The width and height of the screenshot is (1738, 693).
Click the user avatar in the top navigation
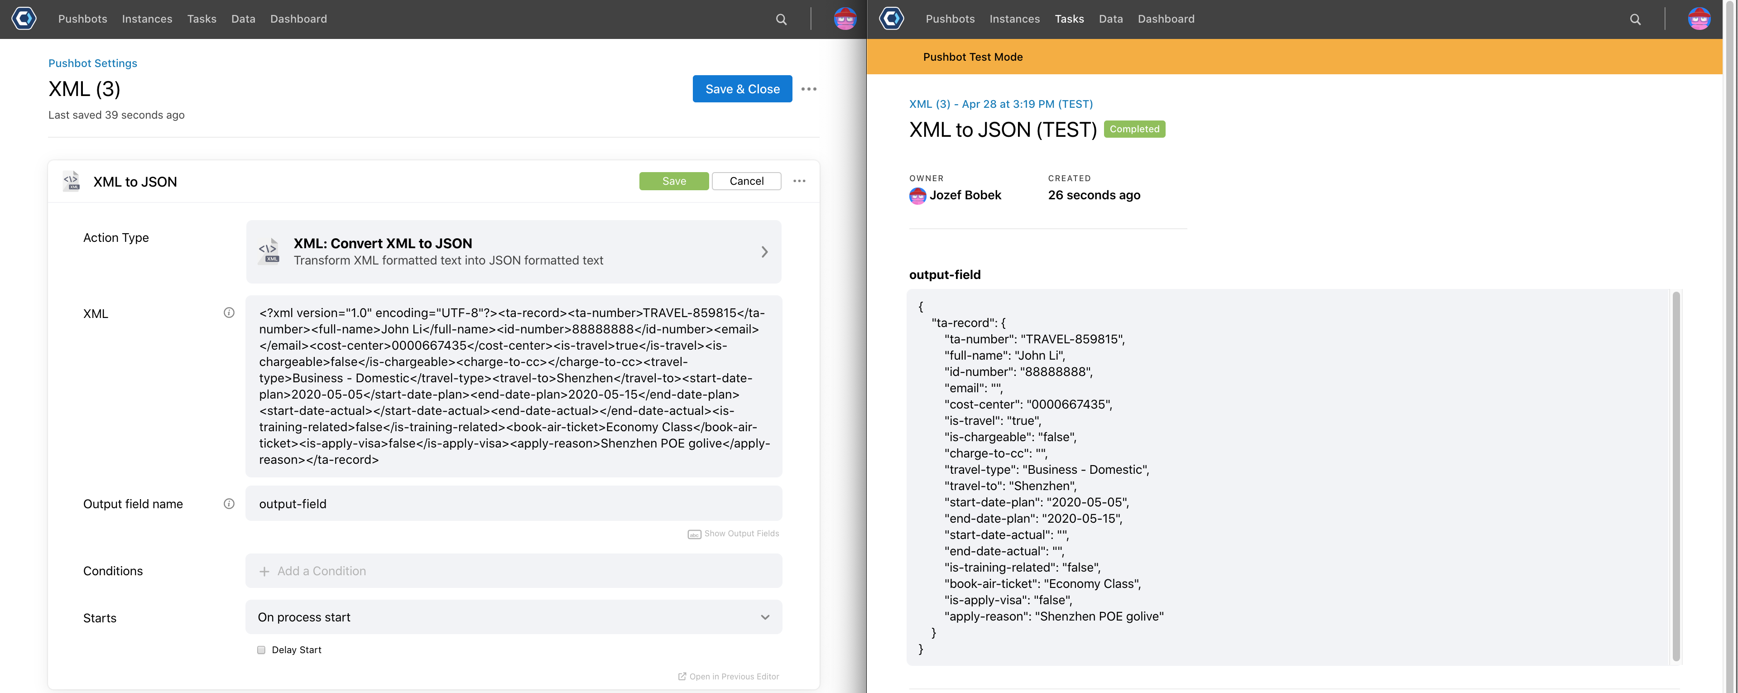coord(845,19)
